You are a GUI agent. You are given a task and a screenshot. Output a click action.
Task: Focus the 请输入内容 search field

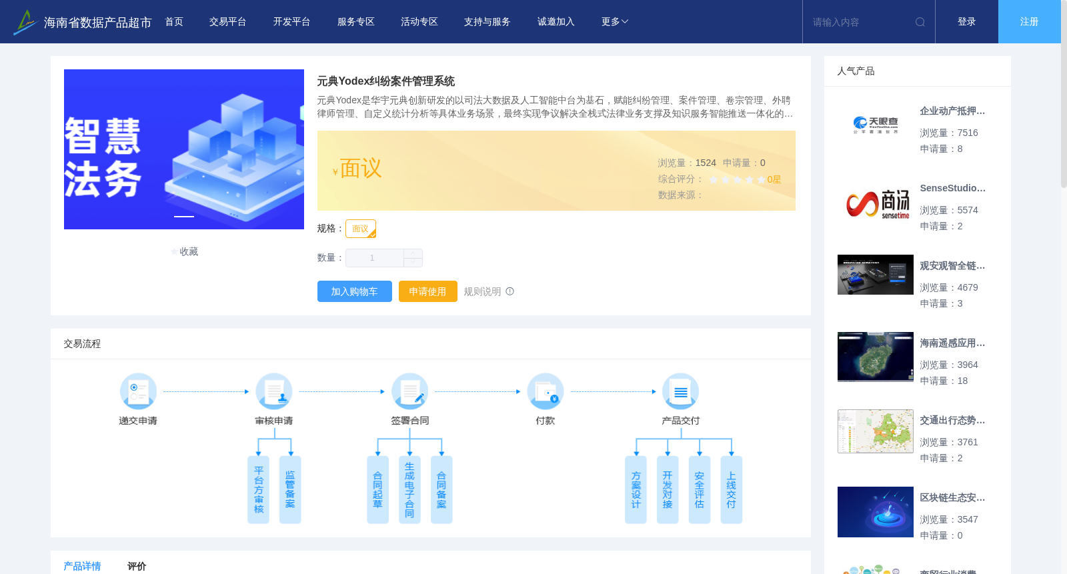click(860, 22)
